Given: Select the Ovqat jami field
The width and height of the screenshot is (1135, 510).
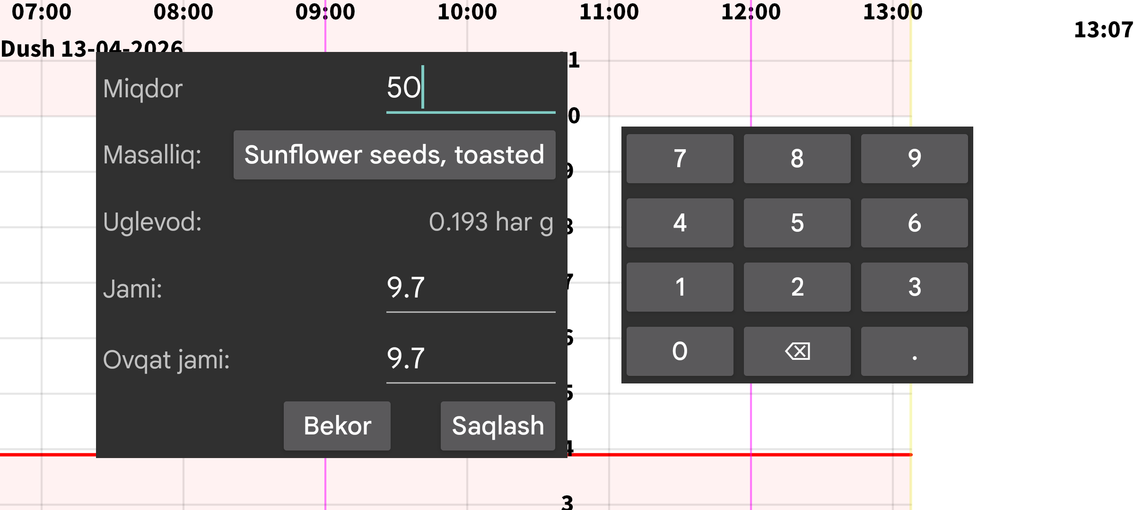Looking at the screenshot, I should (470, 359).
